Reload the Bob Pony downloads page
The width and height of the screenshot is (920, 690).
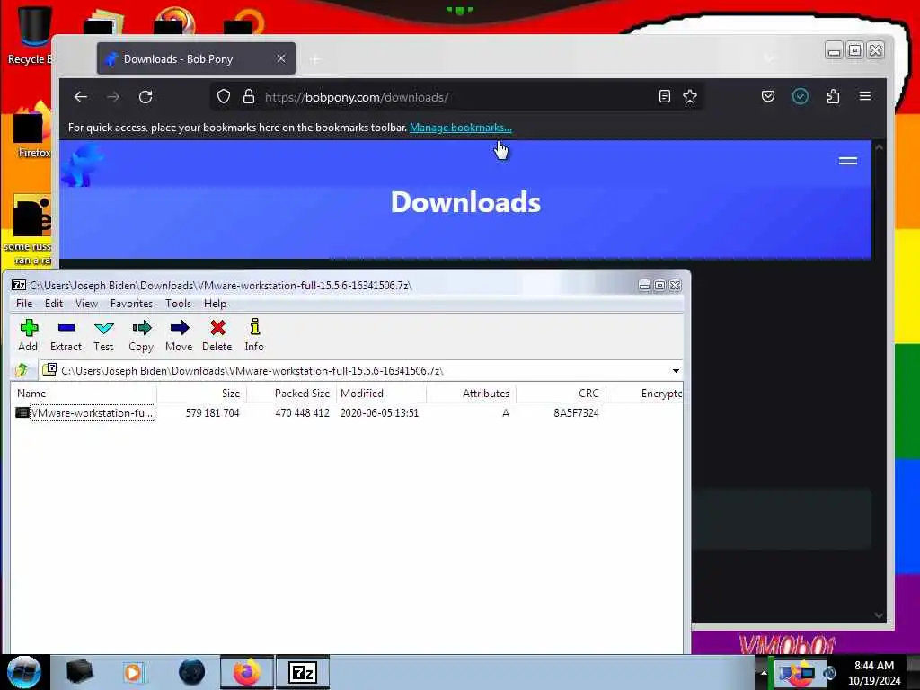pos(146,97)
